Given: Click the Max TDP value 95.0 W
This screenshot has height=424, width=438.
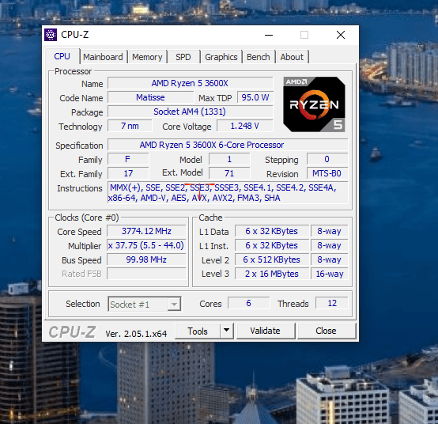Looking at the screenshot, I should [255, 97].
